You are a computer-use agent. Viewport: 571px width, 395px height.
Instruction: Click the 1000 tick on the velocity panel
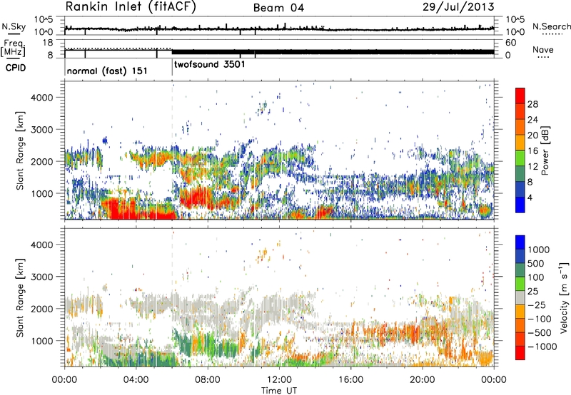pos(42,341)
